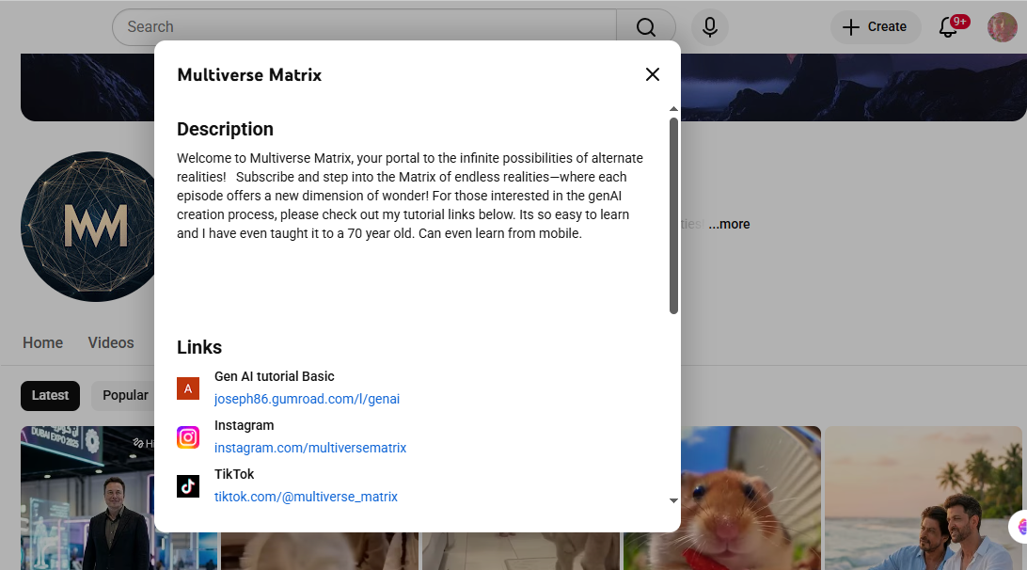Click the Gumroad icon next to Gen AI tutorial
The width and height of the screenshot is (1027, 570).
pyautogui.click(x=188, y=388)
